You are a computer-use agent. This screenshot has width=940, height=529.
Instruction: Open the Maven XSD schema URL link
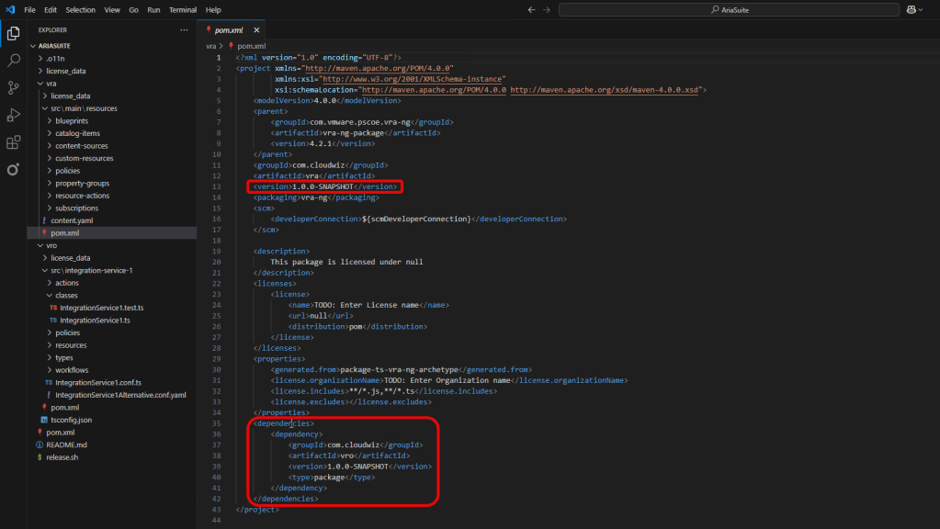[x=606, y=90]
